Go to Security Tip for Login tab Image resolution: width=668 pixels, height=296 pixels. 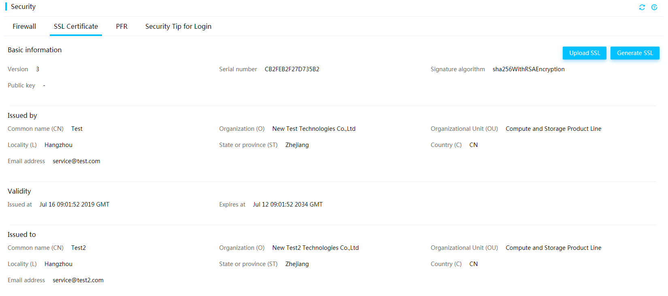pos(178,26)
